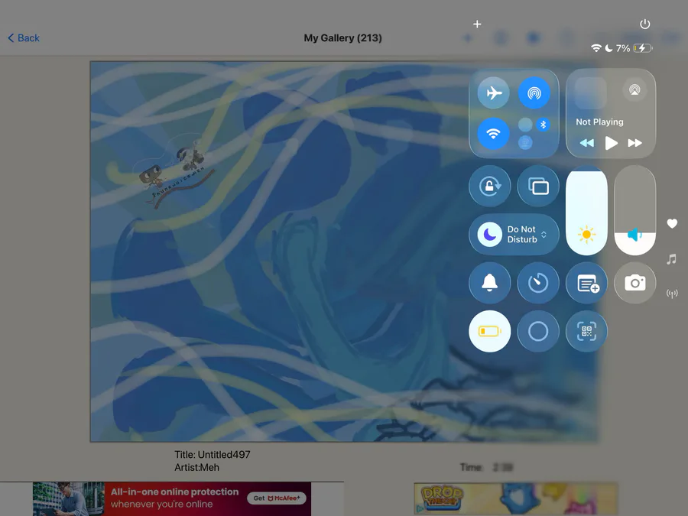Viewport: 688px width, 516px height.
Task: Click the My Gallery (213) title
Action: pos(342,38)
